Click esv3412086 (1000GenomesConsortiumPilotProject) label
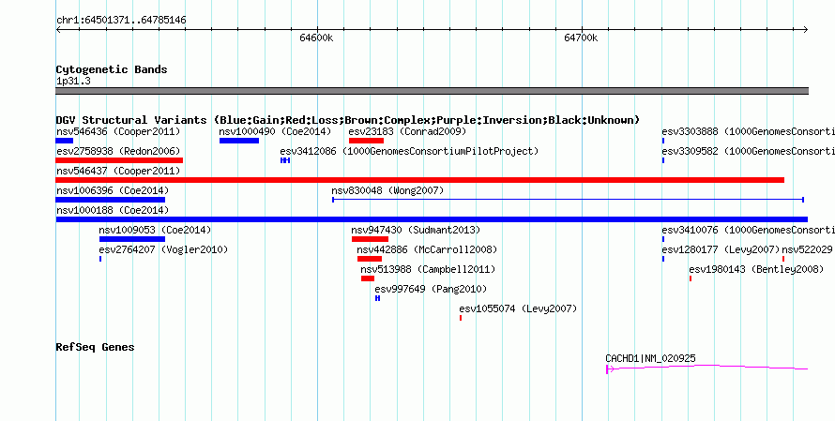The image size is (835, 421). tap(409, 151)
